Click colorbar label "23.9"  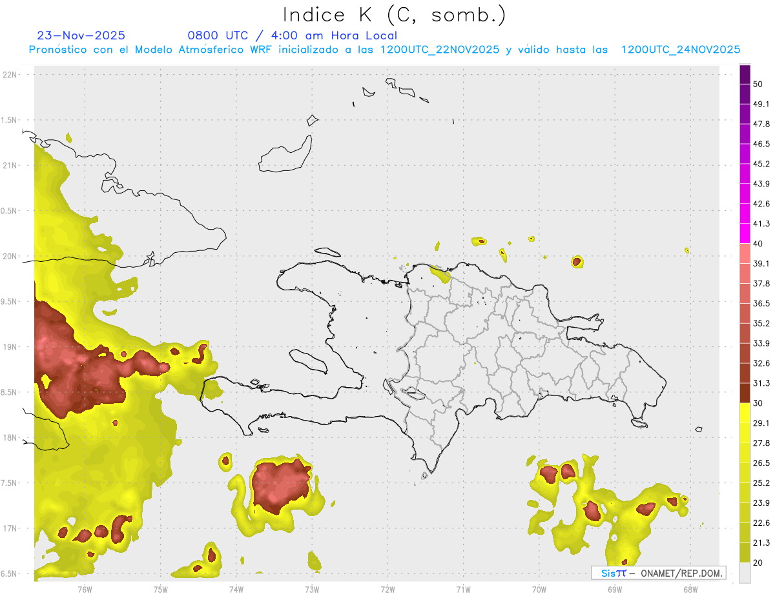pos(761,503)
